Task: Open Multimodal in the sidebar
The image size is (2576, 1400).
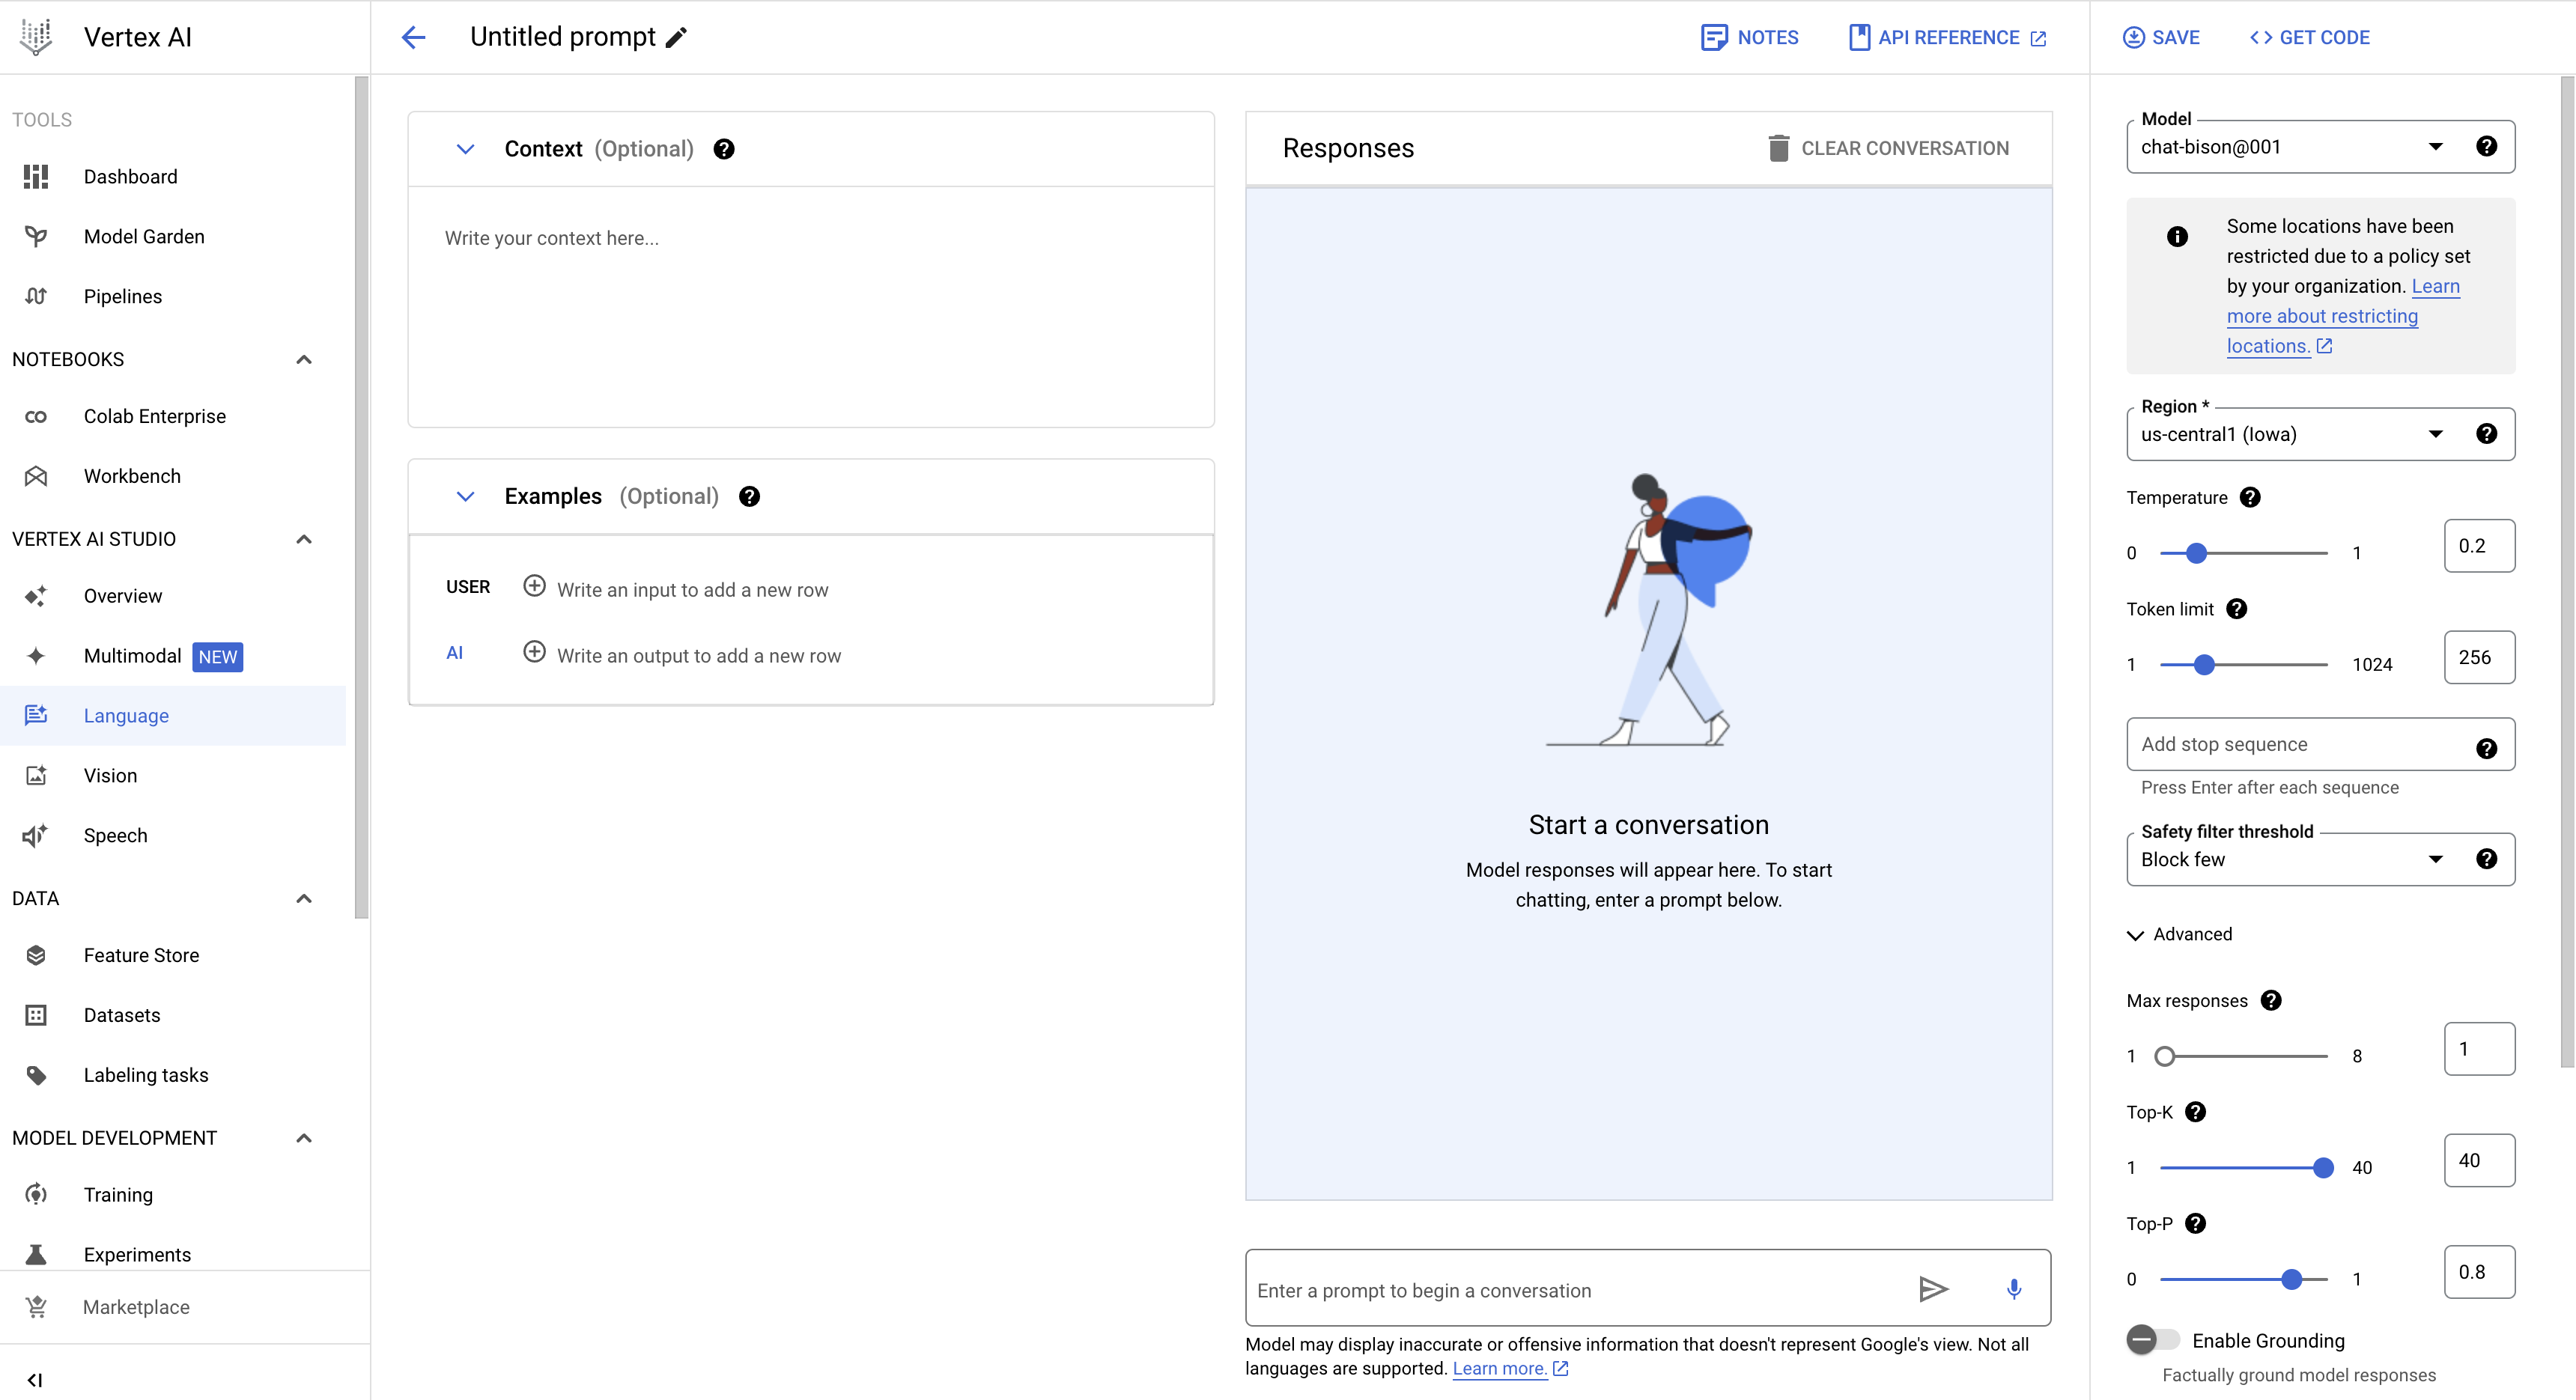Action: click(132, 656)
